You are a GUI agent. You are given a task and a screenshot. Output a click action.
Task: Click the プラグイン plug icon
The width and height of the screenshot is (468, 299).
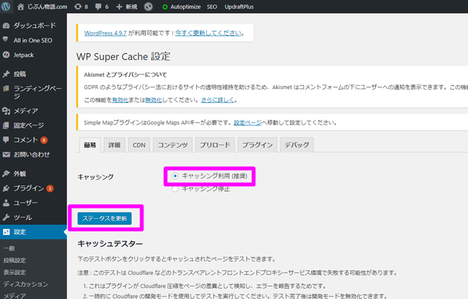6,188
